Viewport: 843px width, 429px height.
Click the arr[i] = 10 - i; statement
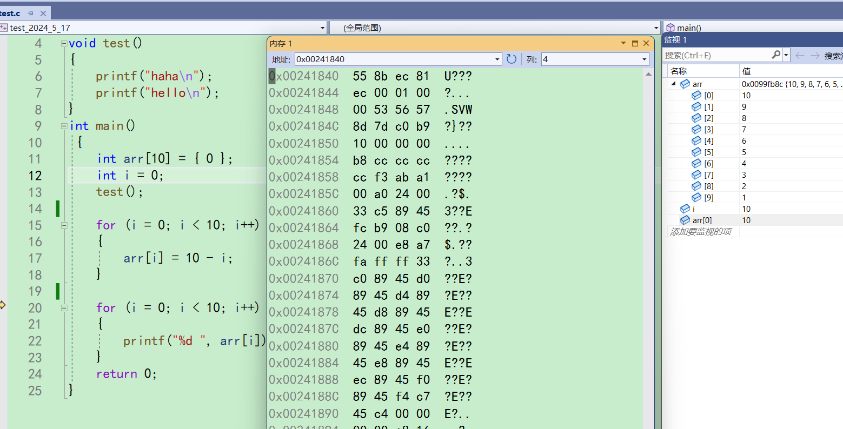click(x=178, y=258)
